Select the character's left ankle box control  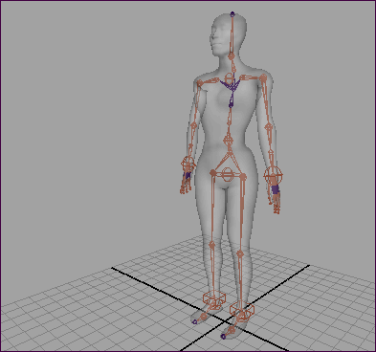coord(242,309)
